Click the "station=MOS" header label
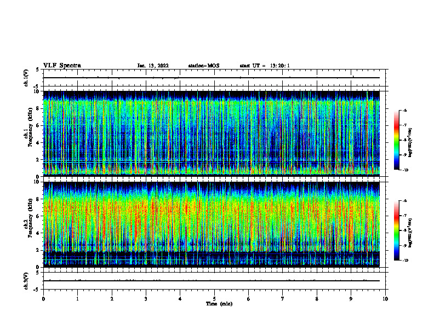The image size is (434, 335). [204, 66]
